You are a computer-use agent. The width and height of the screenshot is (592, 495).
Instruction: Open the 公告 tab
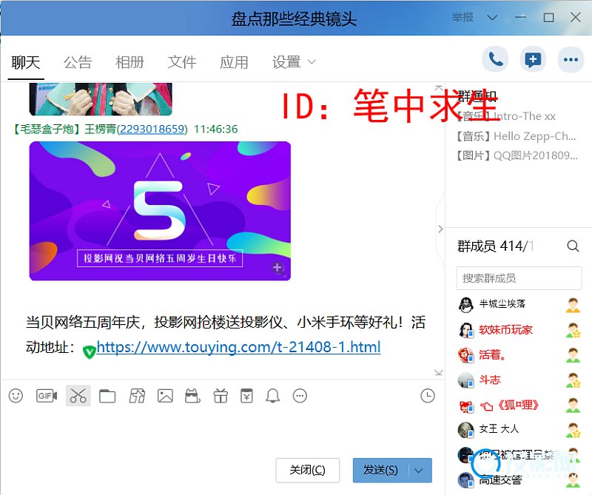pos(78,62)
